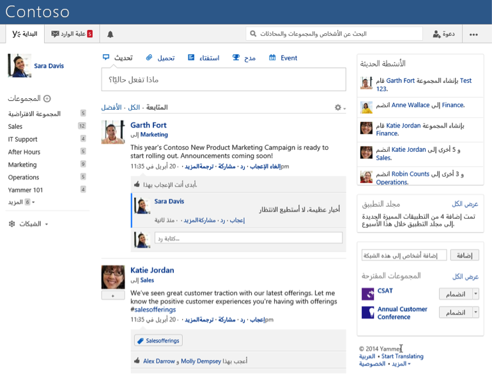Screen dimensions: 492x374
Task: Open علبة الوارد inbox tab
Action: pyautogui.click(x=72, y=34)
